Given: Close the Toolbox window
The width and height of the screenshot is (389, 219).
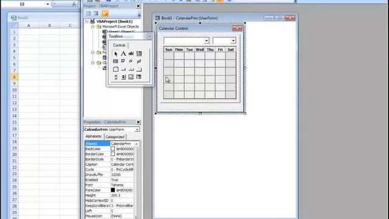Looking at the screenshot, I should pyautogui.click(x=150, y=36).
